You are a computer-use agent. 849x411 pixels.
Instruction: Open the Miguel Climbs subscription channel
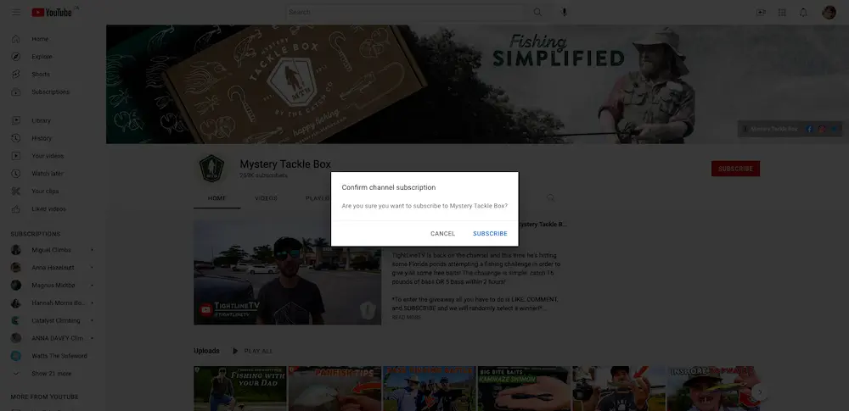point(53,250)
